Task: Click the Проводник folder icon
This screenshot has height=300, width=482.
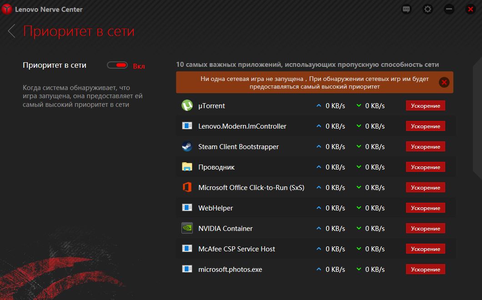Action: click(x=187, y=167)
